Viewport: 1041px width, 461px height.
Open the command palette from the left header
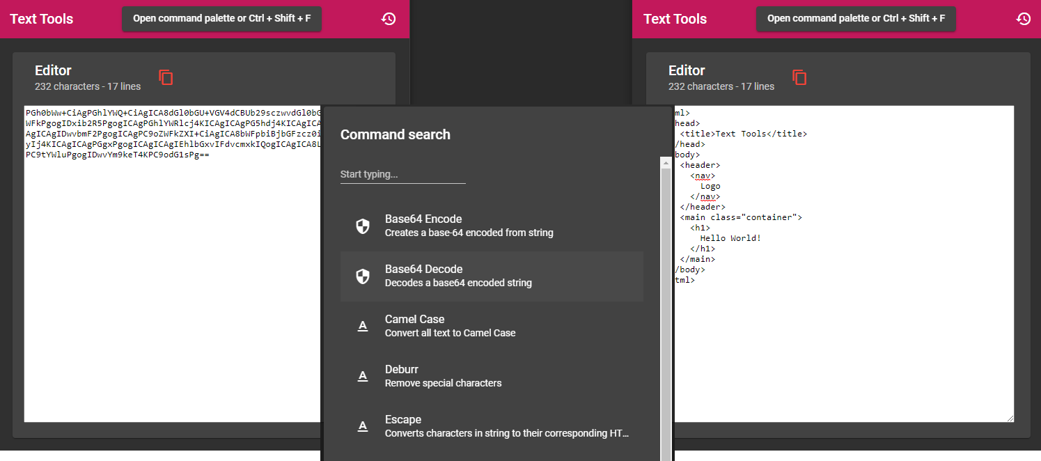point(221,19)
